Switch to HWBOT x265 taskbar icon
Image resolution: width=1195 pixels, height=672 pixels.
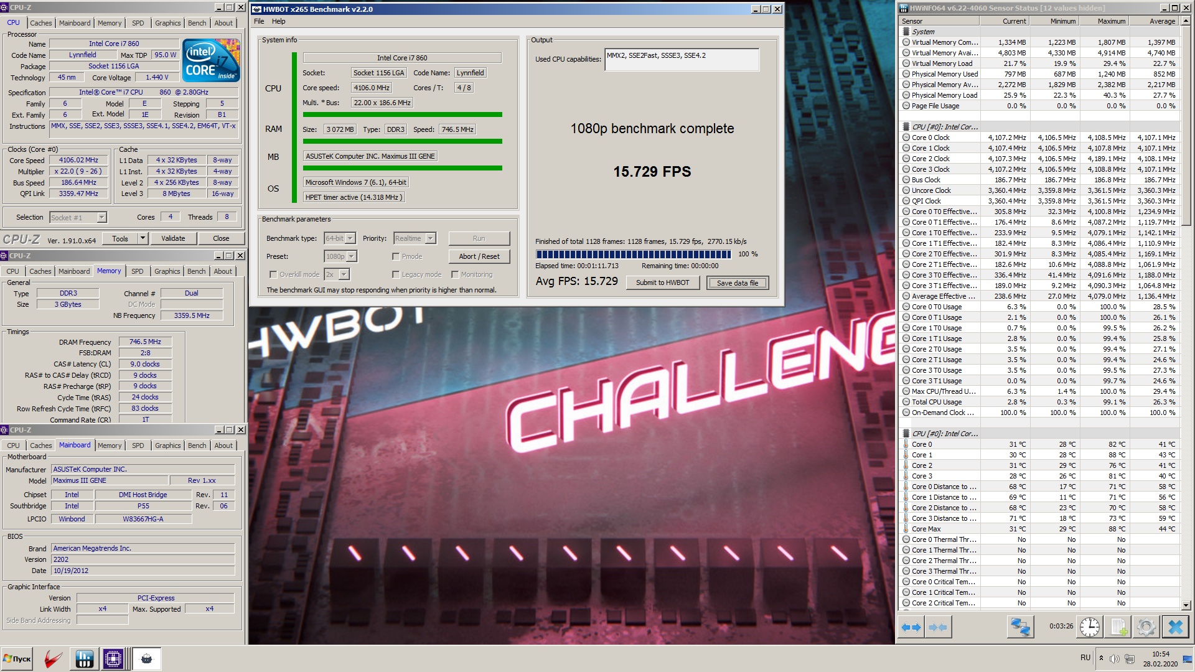147,659
